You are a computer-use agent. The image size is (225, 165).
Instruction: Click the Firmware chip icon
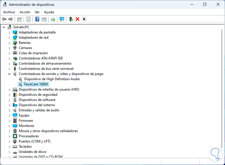coord(15,121)
